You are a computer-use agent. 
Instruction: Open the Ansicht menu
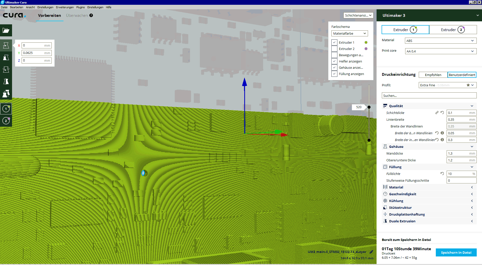[x=30, y=7]
